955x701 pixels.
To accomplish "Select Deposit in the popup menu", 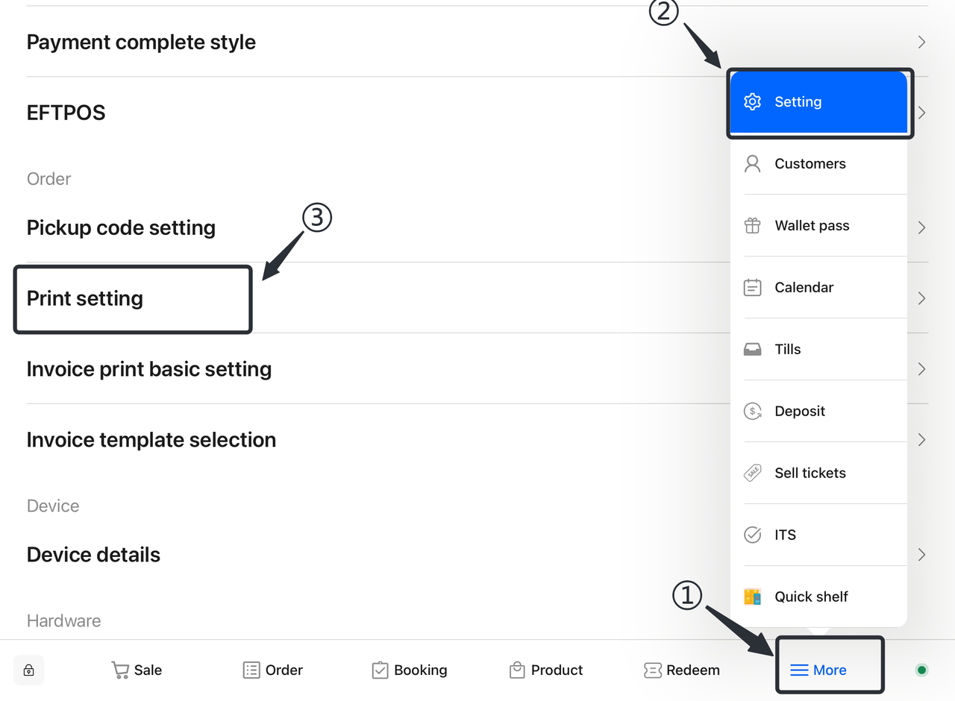I will pyautogui.click(x=799, y=411).
